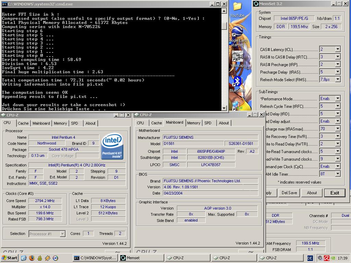Open the Read-Write Turnaround clocks dropdown

point(338,159)
